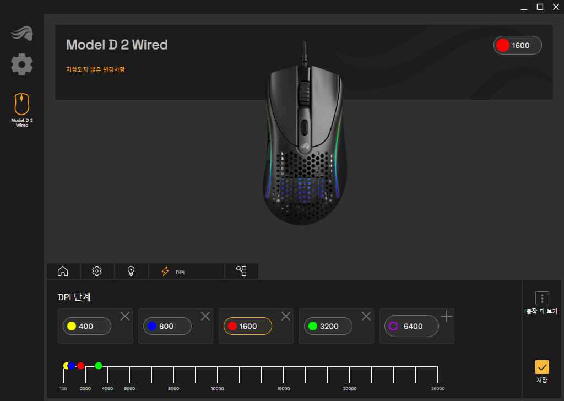Open the Home tab icon
The image size is (564, 401).
63,271
